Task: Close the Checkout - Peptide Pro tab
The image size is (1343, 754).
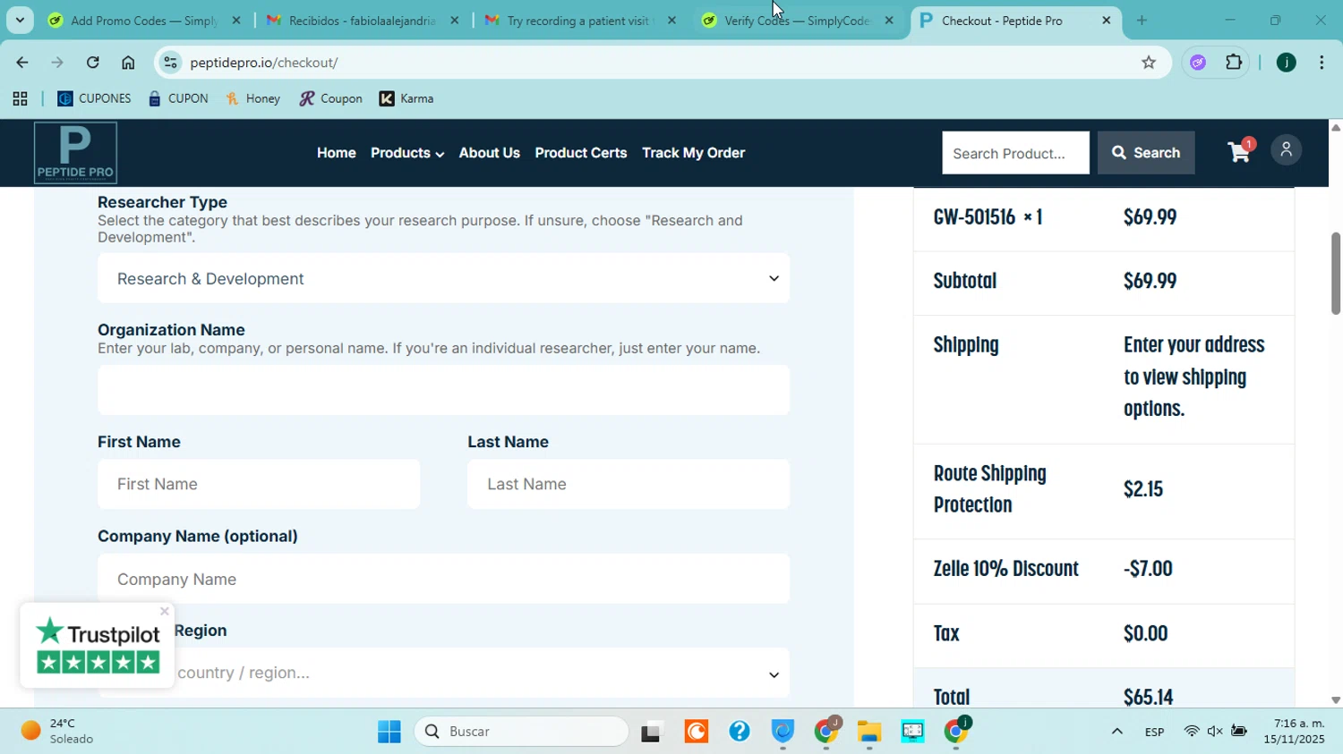Action: pos(1106,20)
